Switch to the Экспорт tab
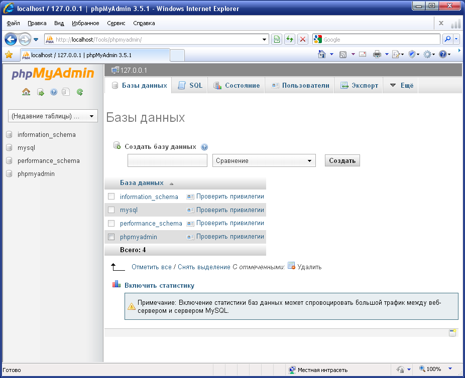 (359, 86)
